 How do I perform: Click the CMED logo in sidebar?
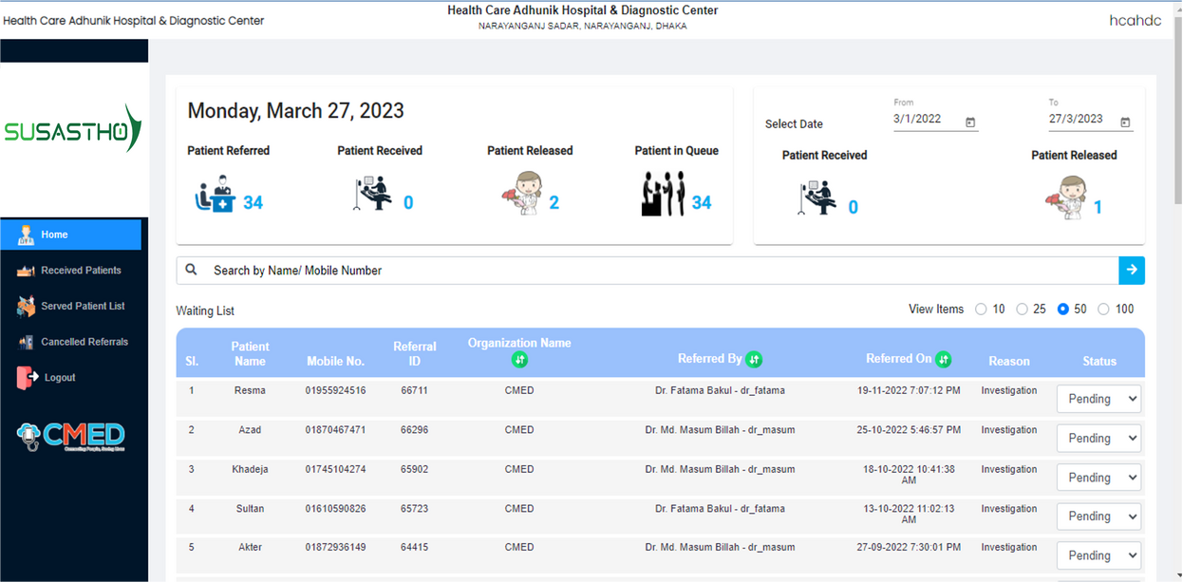tap(71, 437)
